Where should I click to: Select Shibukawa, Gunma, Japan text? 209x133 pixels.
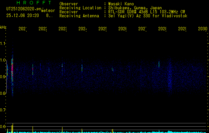coord(135,8)
